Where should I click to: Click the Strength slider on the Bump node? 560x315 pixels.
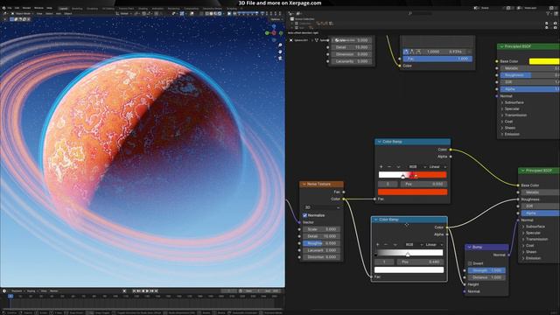486,270
